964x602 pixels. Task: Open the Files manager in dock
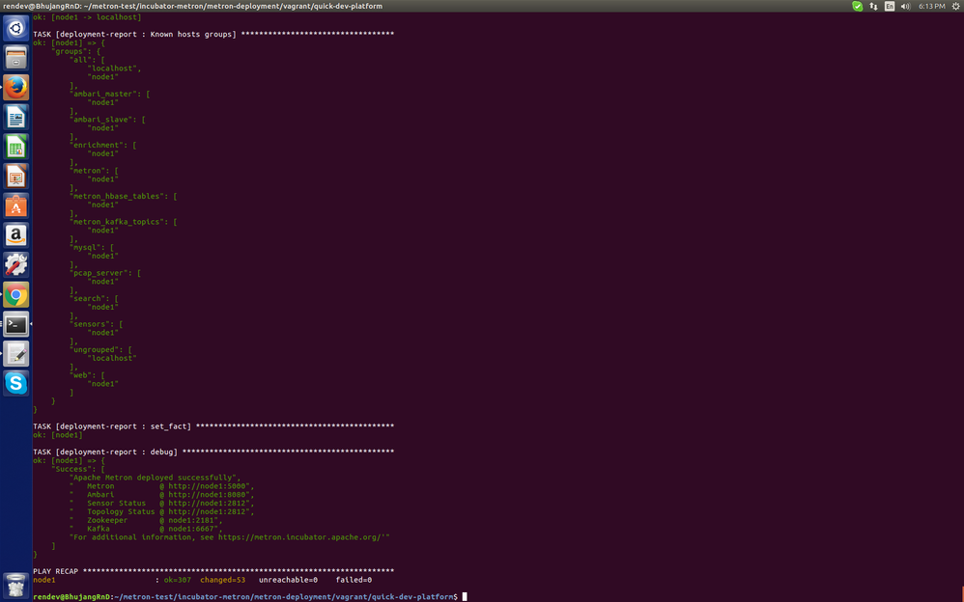click(16, 58)
